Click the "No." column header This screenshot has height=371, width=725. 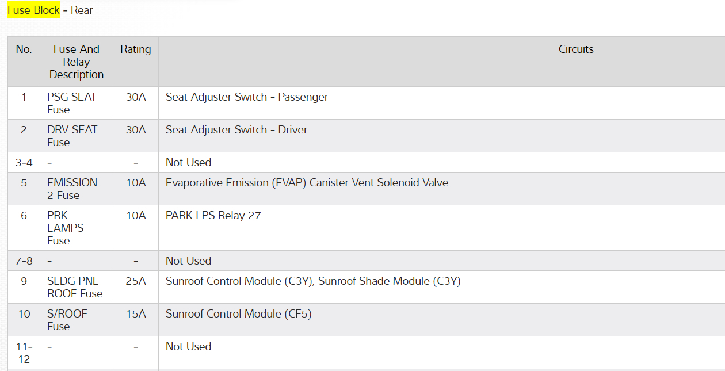point(24,49)
